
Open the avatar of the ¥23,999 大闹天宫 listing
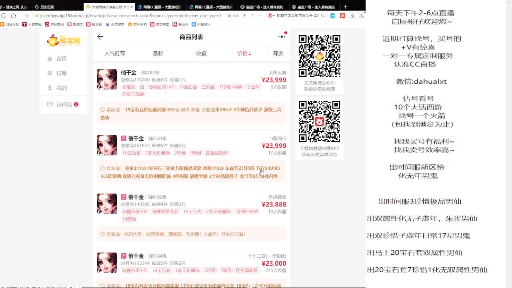click(x=107, y=79)
